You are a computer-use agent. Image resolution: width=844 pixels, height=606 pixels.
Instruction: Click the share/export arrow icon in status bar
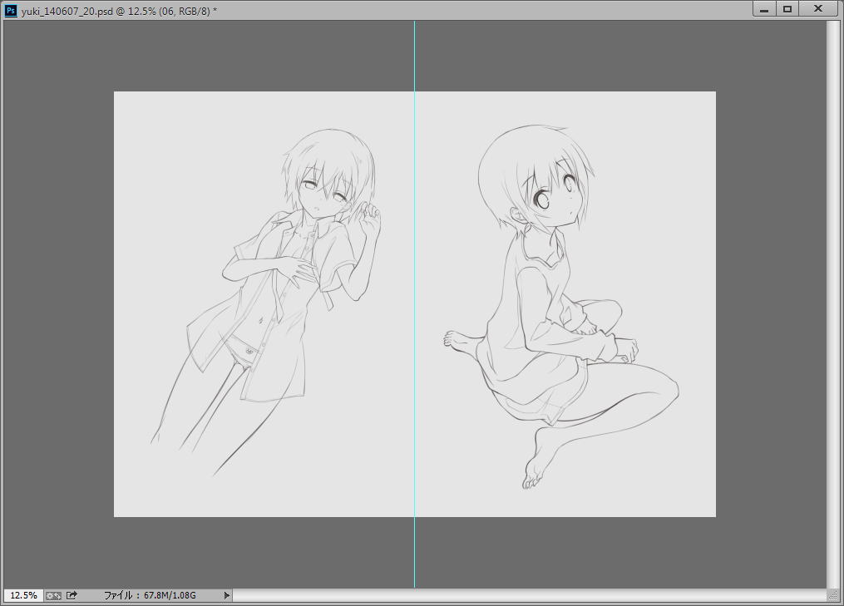(72, 595)
